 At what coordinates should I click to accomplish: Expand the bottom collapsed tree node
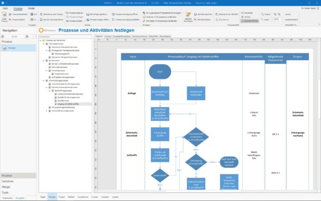[x=47, y=111]
